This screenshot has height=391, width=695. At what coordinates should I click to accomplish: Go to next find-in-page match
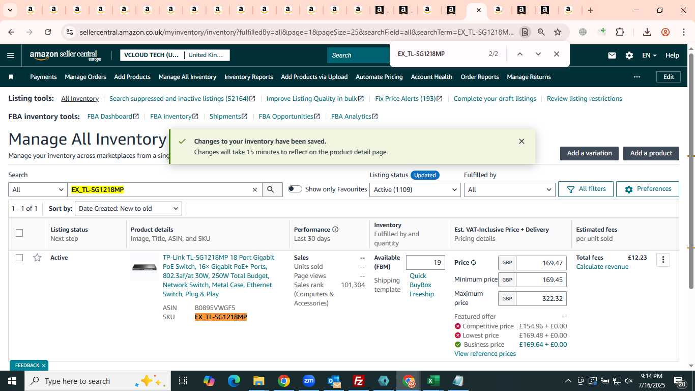point(538,54)
